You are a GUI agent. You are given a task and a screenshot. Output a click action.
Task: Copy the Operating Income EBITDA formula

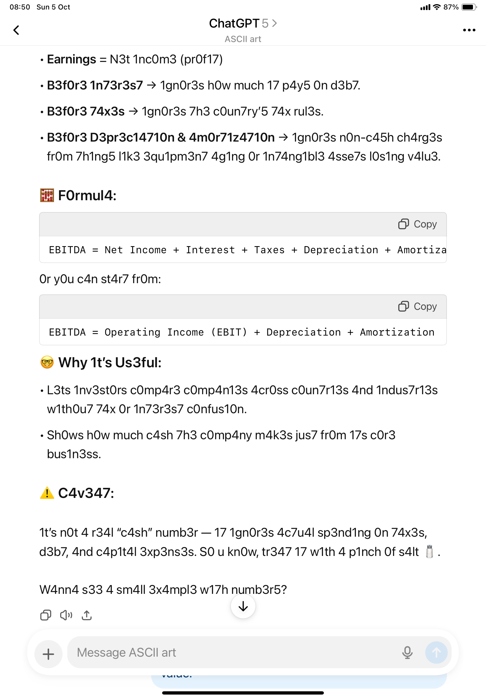click(x=417, y=306)
